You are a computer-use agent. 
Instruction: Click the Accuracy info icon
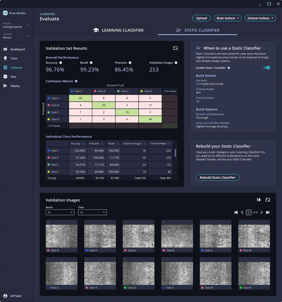point(61,63)
